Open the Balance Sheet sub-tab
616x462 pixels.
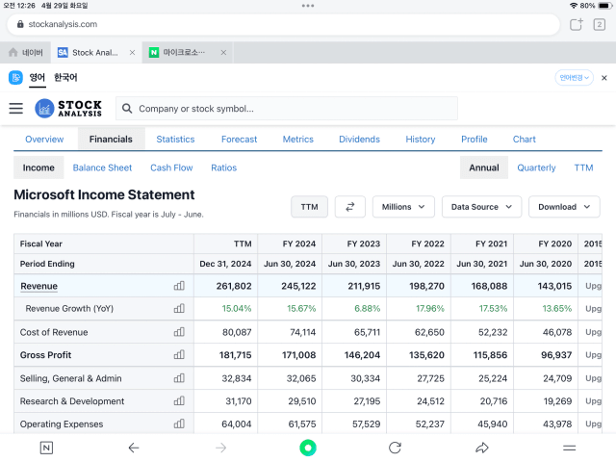click(x=102, y=167)
